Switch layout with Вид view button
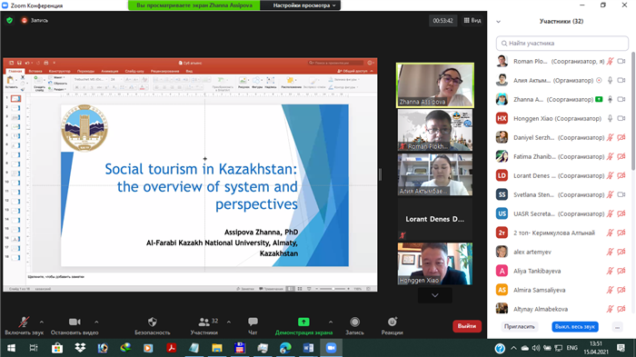The width and height of the screenshot is (636, 357). coord(472,20)
